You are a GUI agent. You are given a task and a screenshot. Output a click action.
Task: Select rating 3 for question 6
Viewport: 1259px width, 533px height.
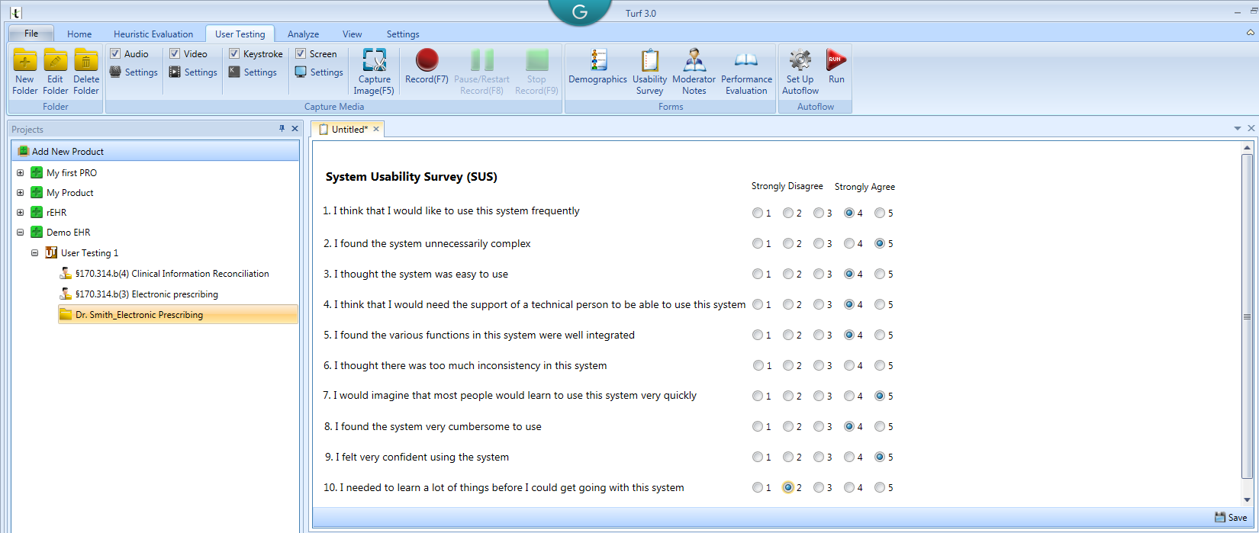[x=818, y=366]
